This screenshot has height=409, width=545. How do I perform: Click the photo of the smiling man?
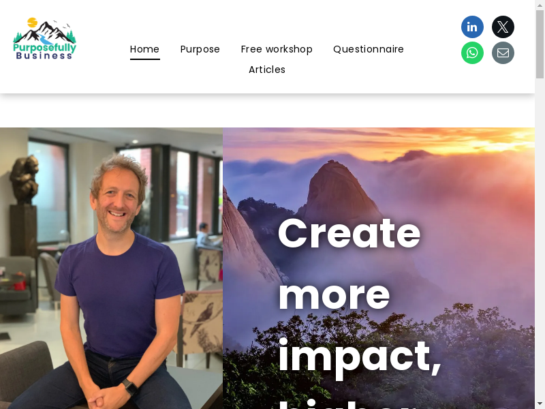(111, 268)
